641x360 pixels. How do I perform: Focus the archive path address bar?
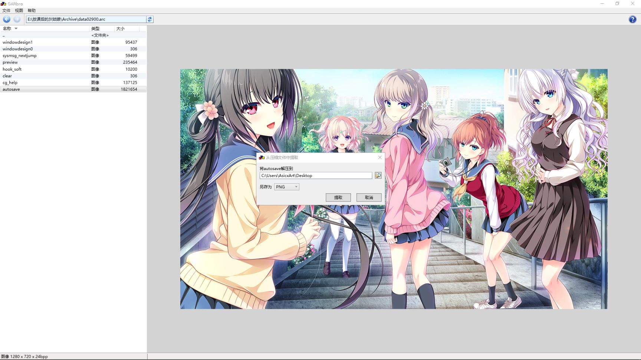tap(86, 19)
